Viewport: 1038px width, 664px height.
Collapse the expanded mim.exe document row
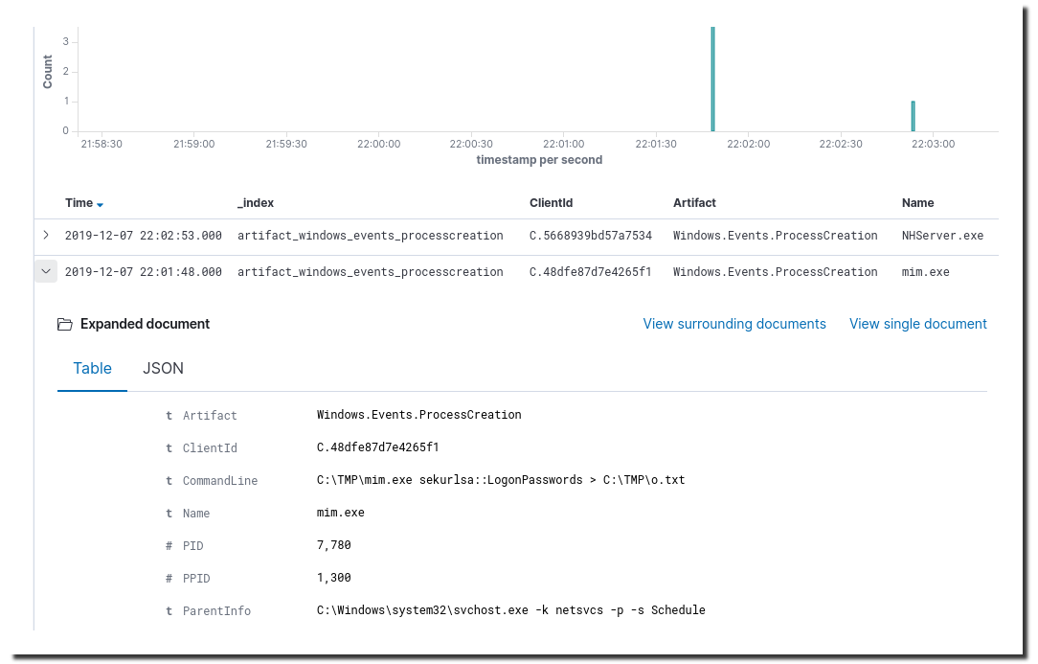[x=45, y=271]
